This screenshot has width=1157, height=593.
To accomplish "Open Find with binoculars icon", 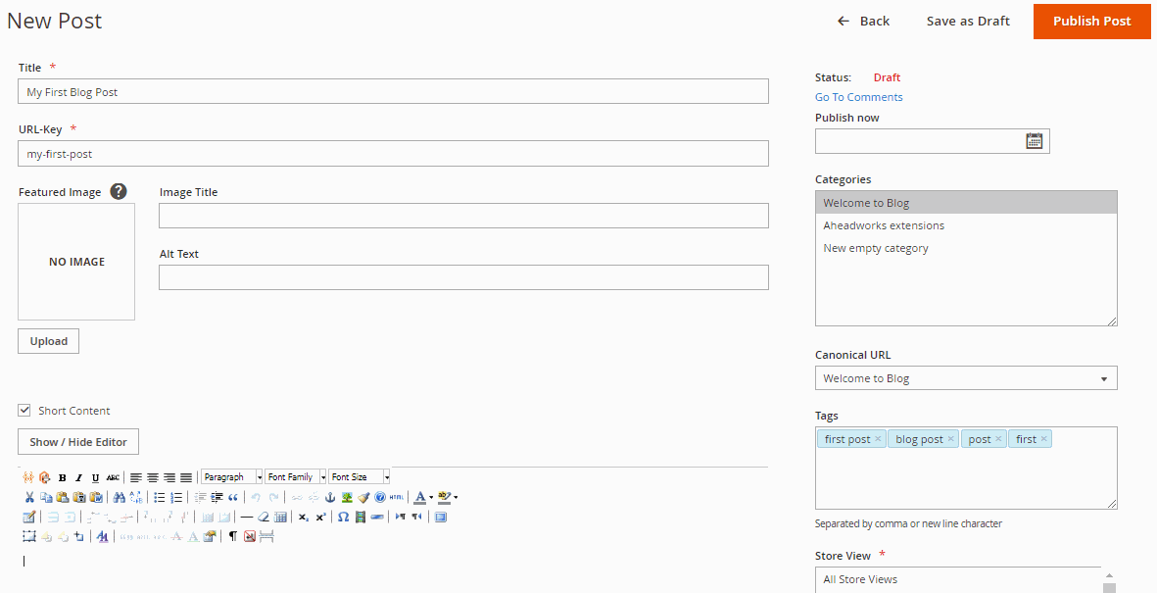I will (x=119, y=497).
